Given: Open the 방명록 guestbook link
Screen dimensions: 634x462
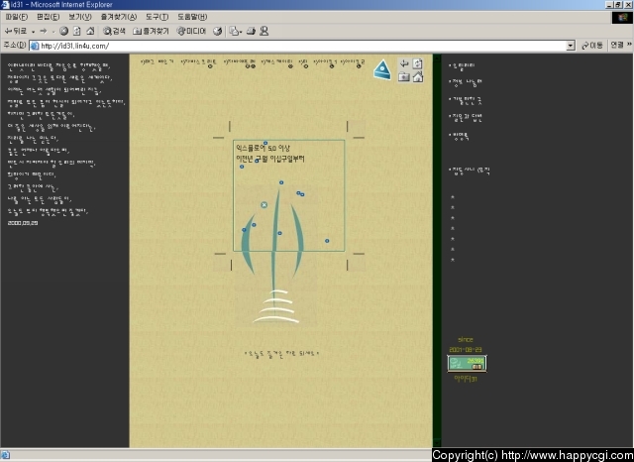Looking at the screenshot, I should (x=460, y=136).
